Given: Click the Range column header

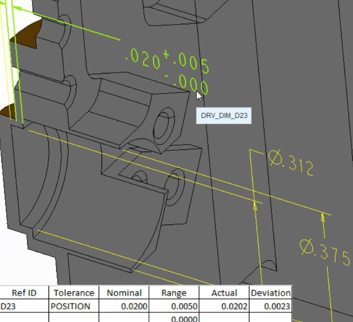Looking at the screenshot, I should click(174, 293).
